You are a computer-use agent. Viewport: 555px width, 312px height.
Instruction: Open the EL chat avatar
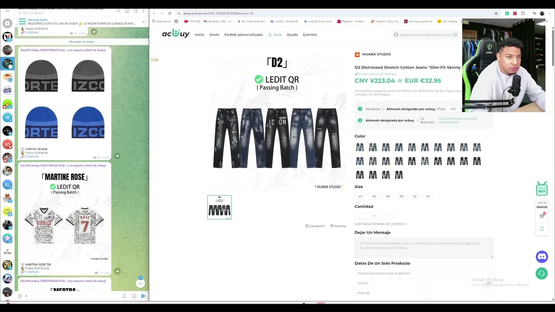click(7, 185)
